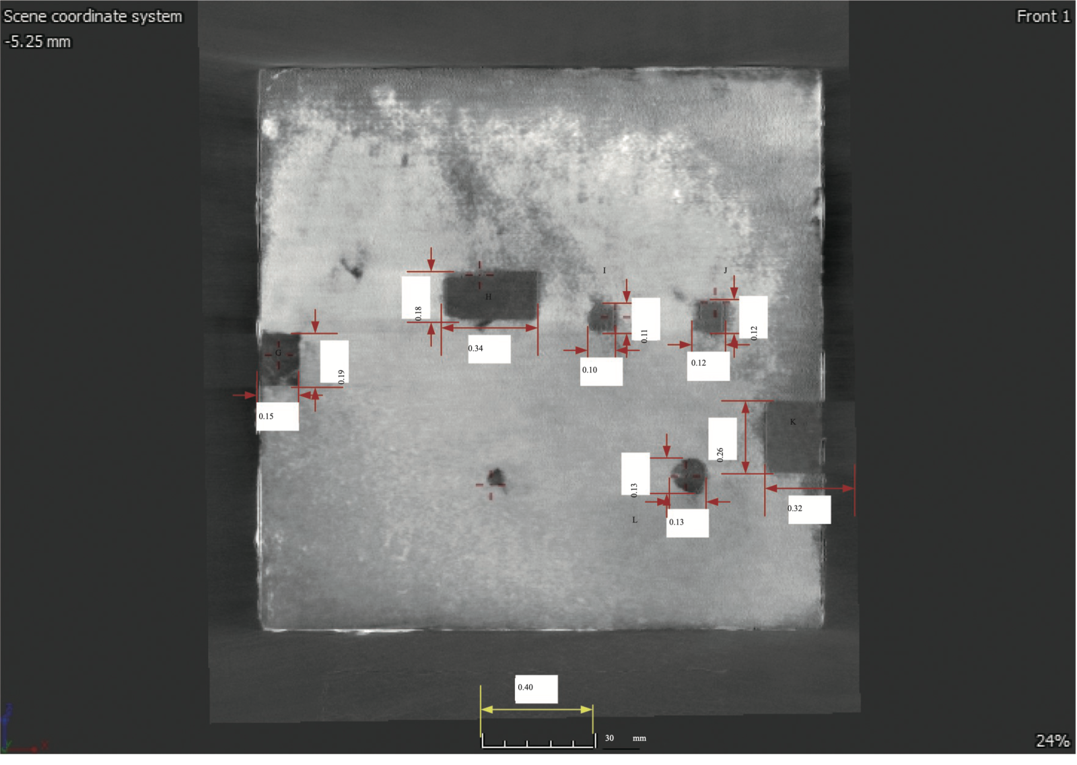Click the red crosshair on defect G
This screenshot has width=1077, height=765.
(x=279, y=354)
